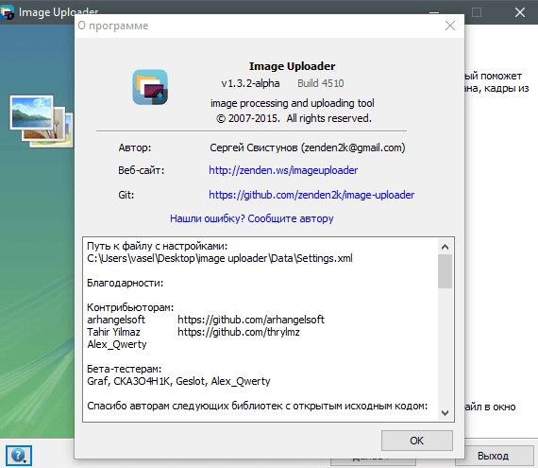Open the zenden.ws/imageuploader website link
The width and height of the screenshot is (538, 468).
(283, 170)
